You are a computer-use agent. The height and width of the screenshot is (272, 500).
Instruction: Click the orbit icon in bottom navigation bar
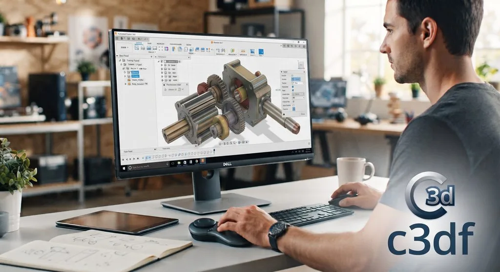tap(220, 144)
